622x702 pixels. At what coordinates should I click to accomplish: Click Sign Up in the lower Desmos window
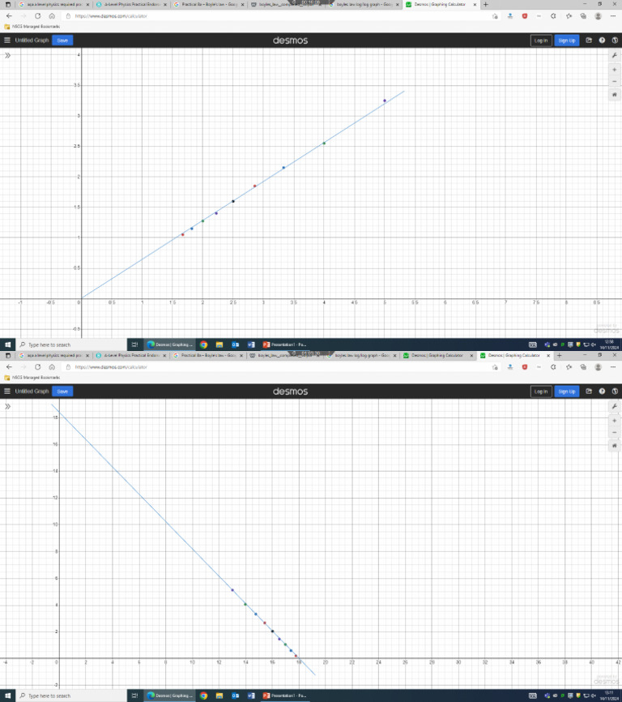coord(567,392)
